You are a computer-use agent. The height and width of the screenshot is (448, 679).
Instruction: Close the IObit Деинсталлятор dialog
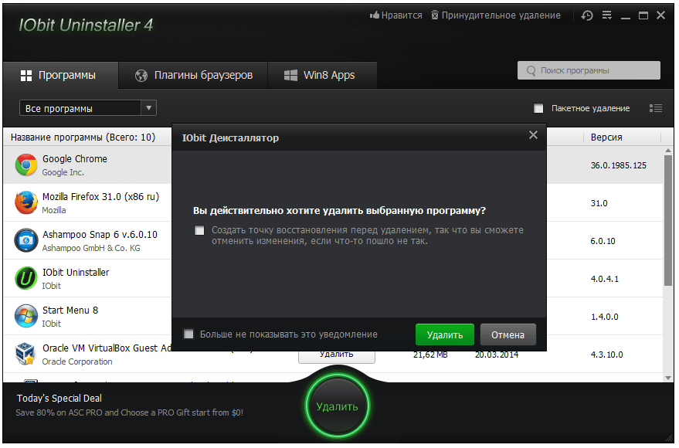click(533, 135)
